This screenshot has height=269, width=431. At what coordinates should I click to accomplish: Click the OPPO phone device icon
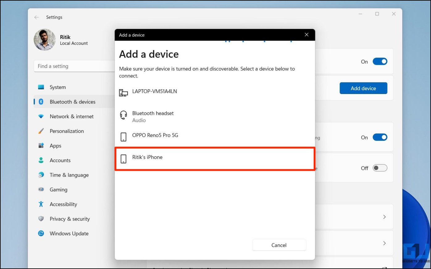point(123,137)
